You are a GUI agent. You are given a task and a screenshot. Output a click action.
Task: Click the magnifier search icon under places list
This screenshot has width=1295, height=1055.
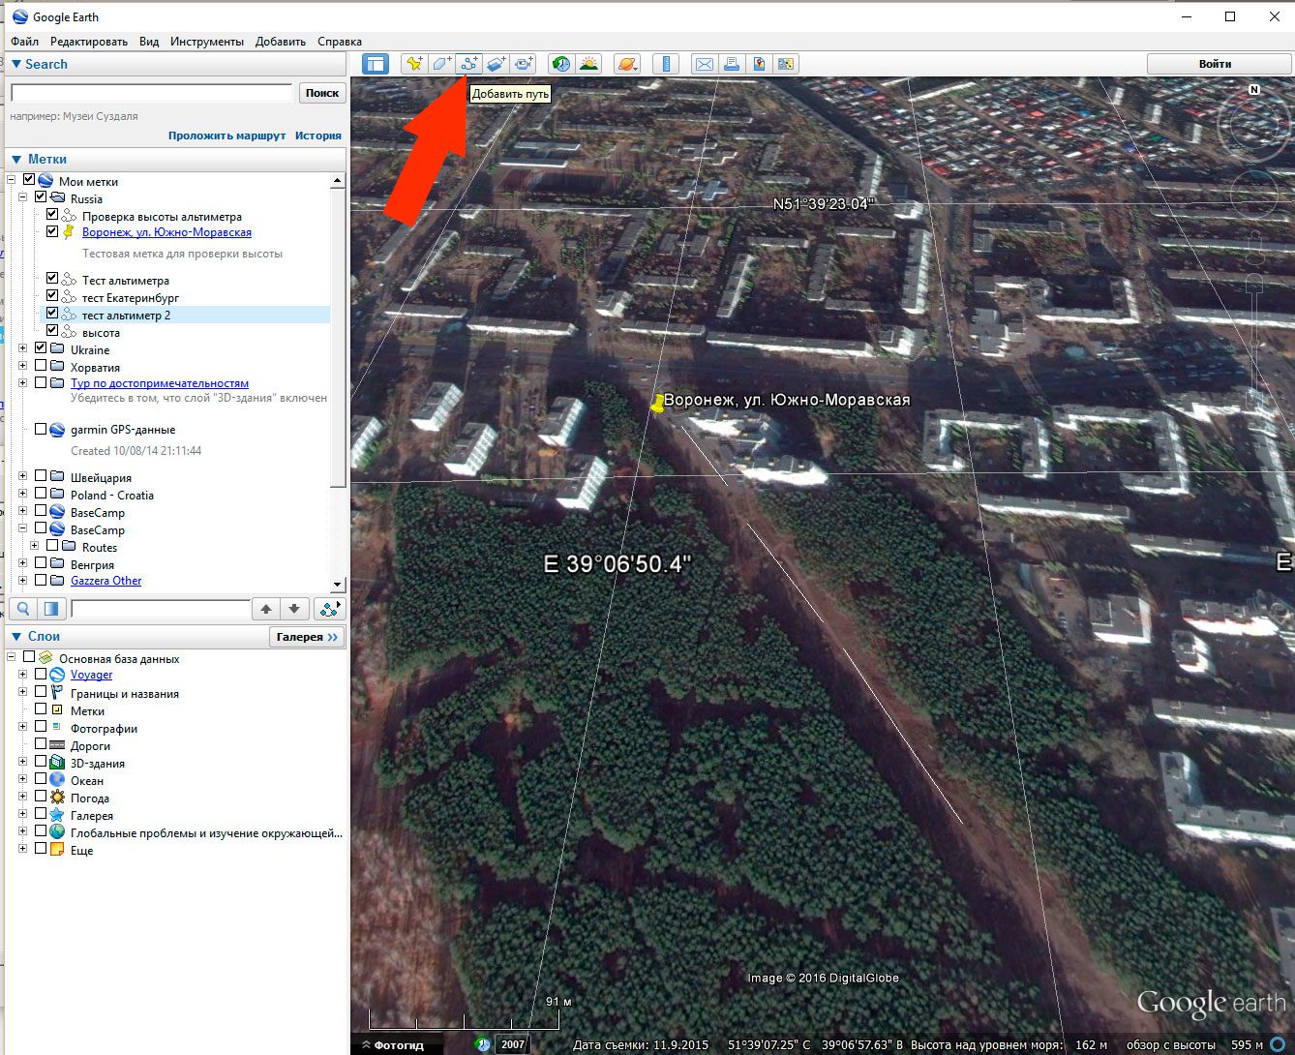point(23,609)
